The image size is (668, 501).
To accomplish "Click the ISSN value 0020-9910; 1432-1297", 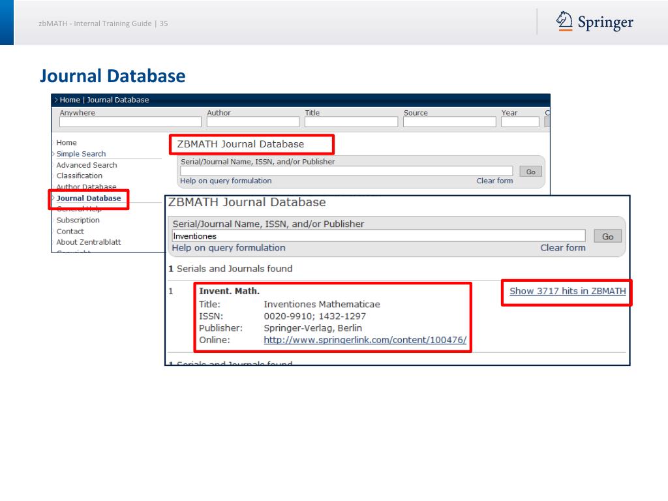I will point(315,316).
